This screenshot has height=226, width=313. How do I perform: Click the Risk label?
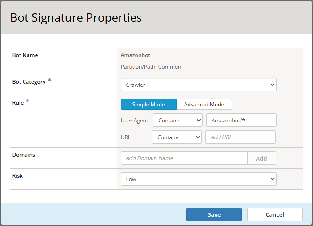click(18, 176)
